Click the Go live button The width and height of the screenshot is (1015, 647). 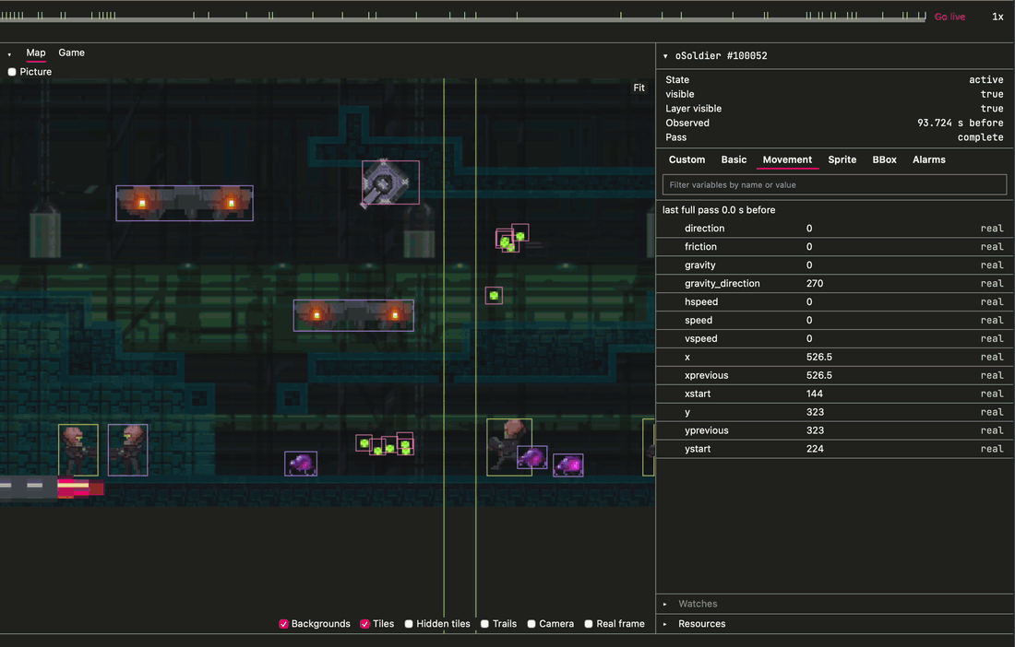(x=949, y=17)
